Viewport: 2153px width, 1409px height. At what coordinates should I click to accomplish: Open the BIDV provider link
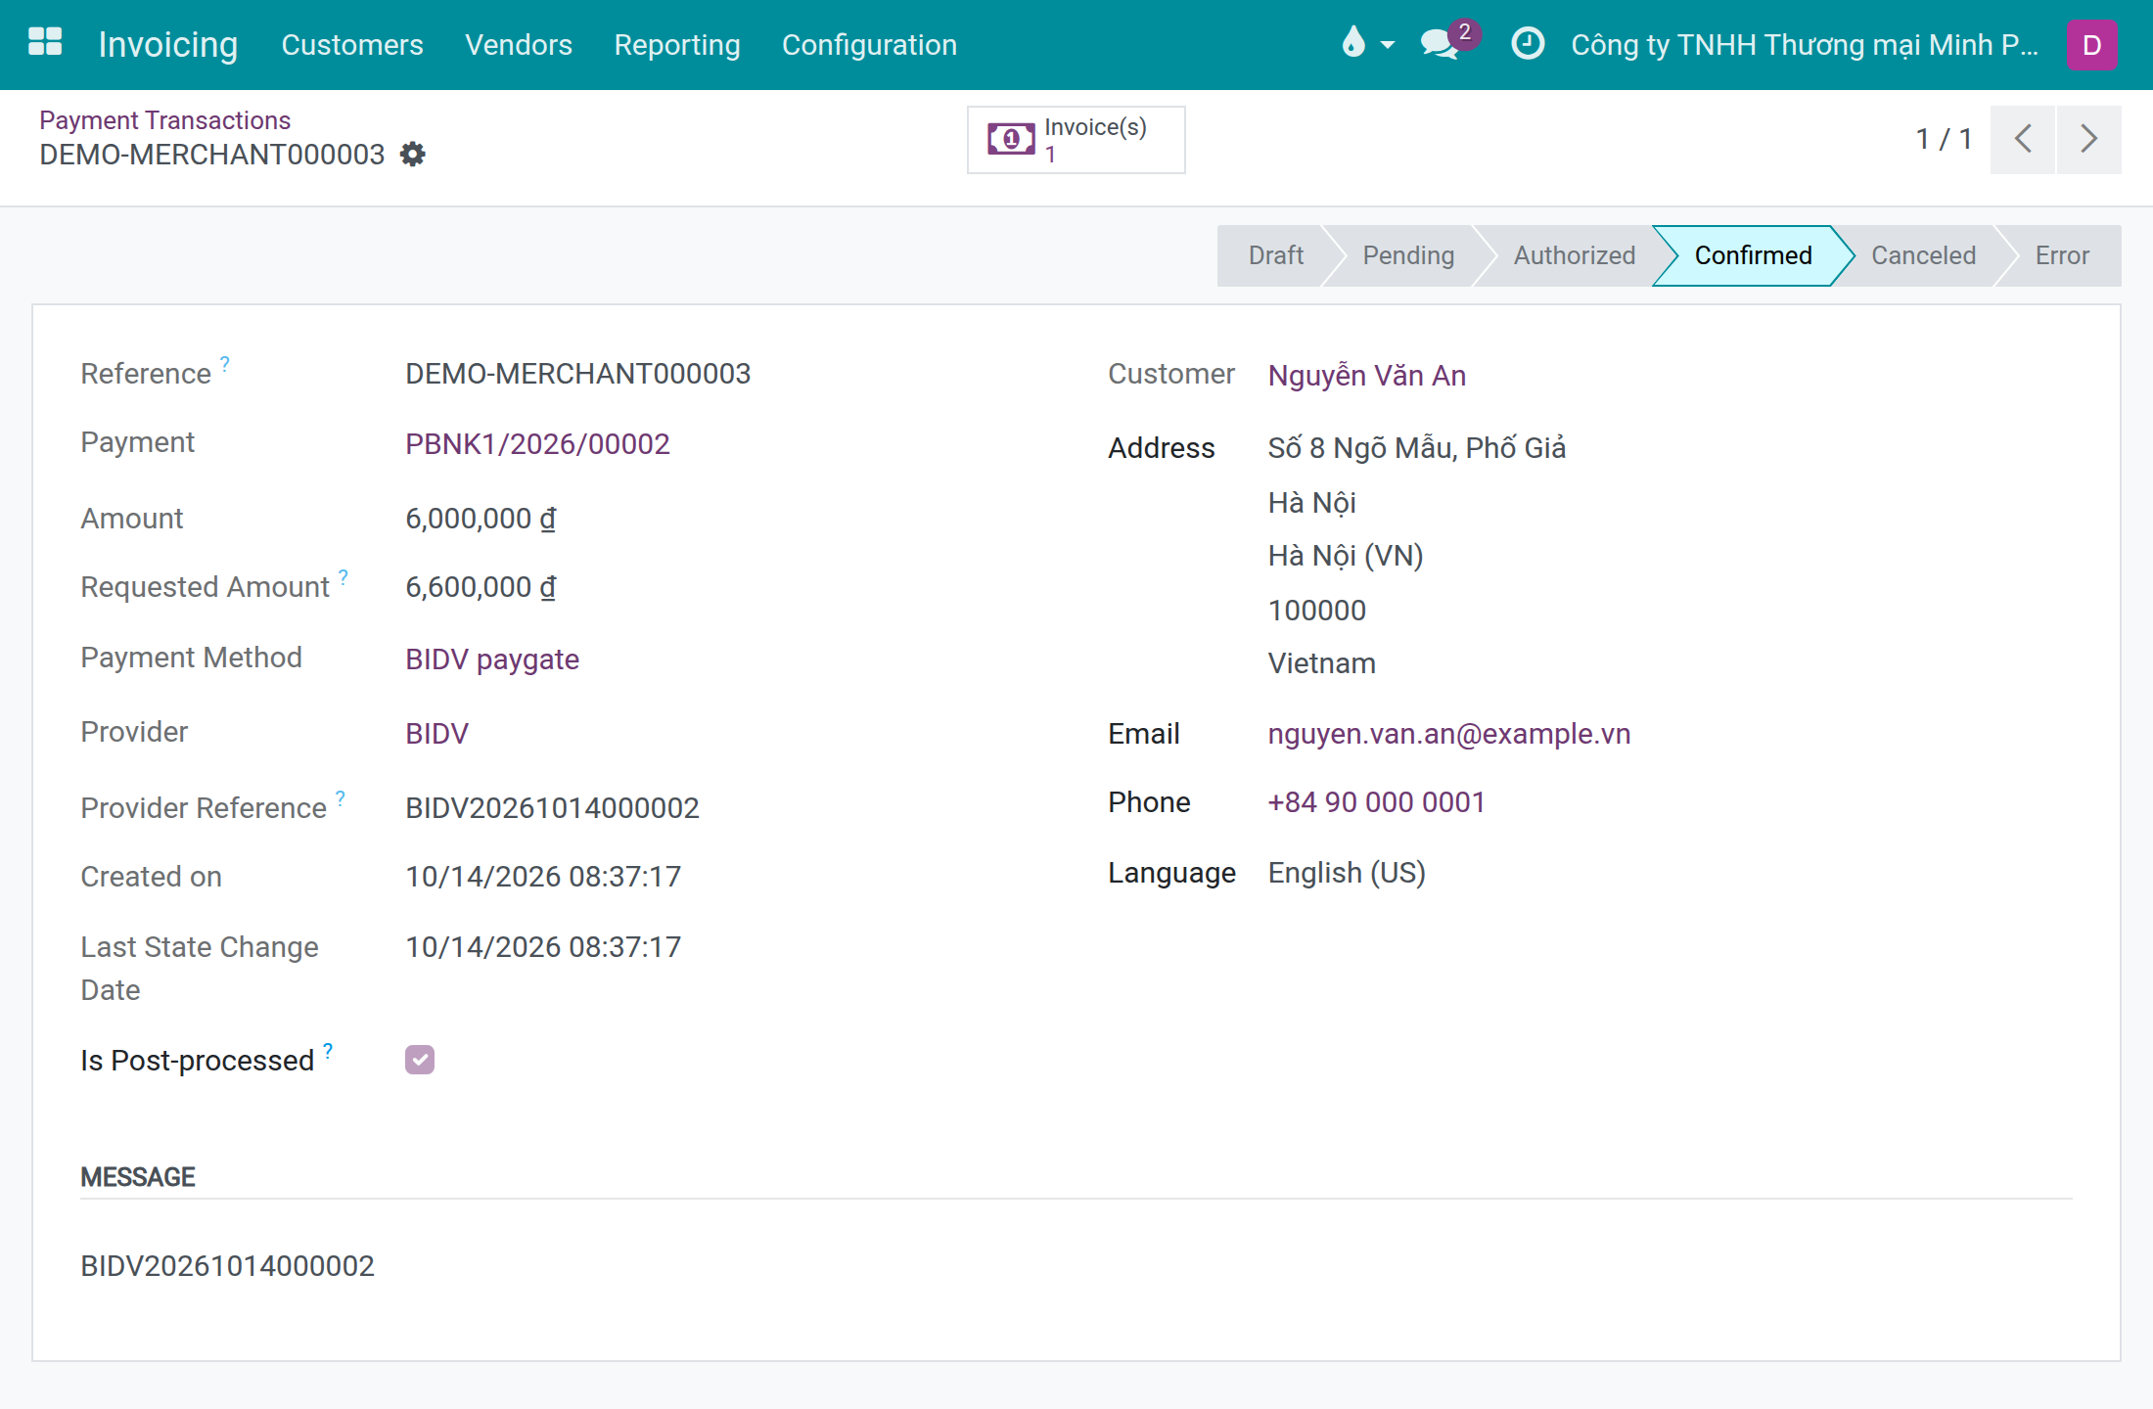(x=436, y=734)
